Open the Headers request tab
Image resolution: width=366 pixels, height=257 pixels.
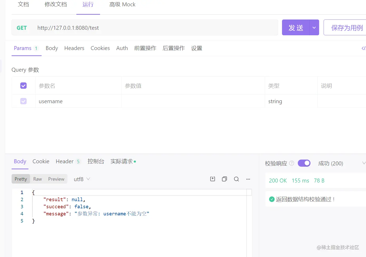coord(74,48)
